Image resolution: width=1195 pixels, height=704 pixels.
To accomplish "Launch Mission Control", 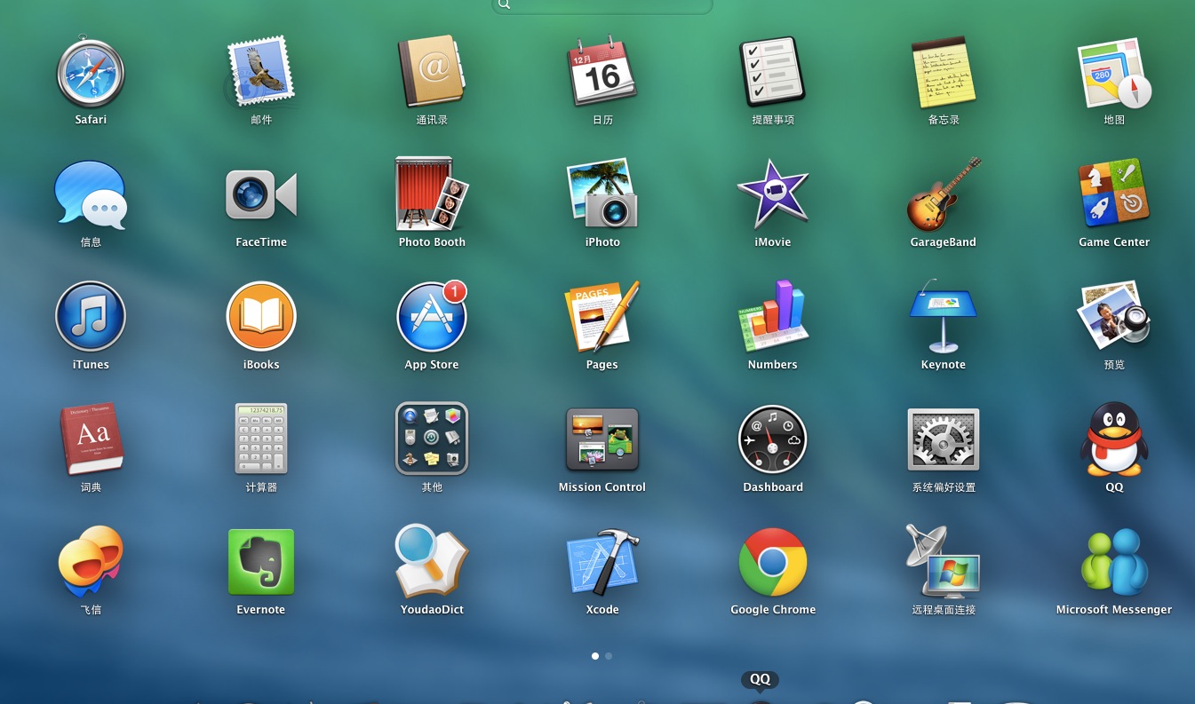I will (x=602, y=439).
